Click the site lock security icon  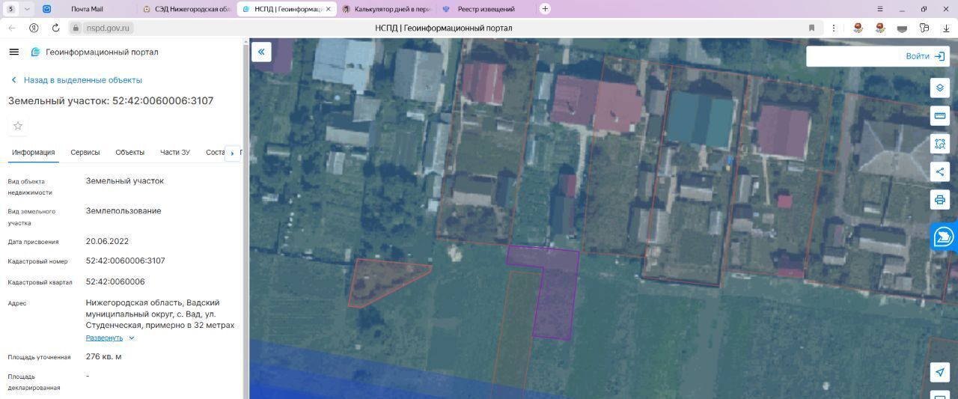(76, 28)
